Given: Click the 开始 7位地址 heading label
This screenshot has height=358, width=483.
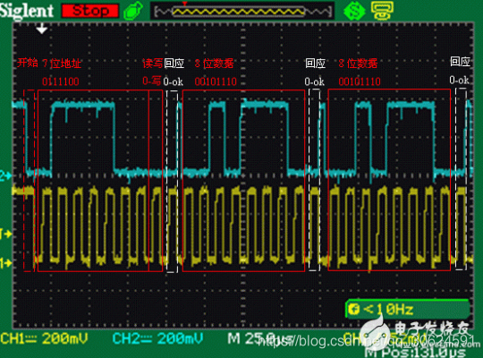Looking at the screenshot, I should 49,63.
